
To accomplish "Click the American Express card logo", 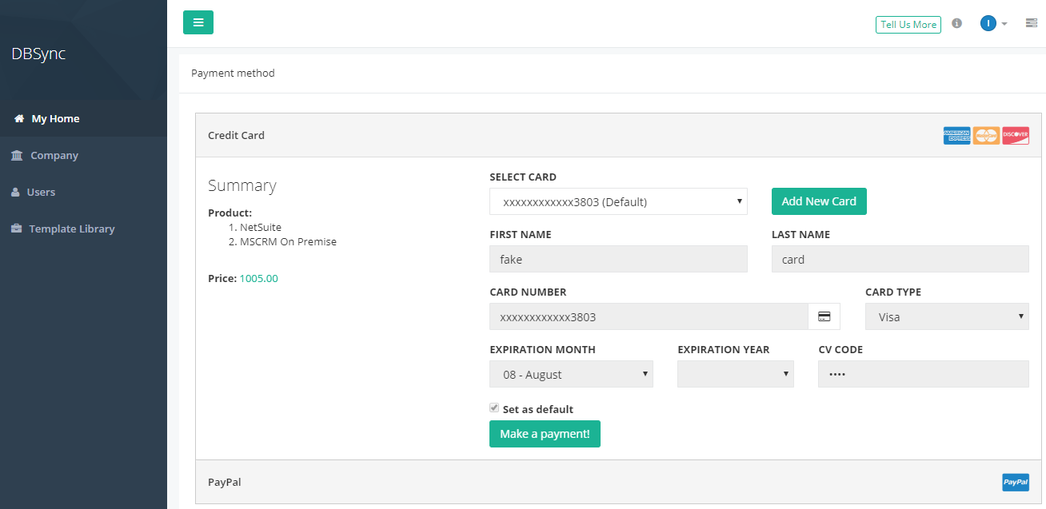I will (956, 136).
